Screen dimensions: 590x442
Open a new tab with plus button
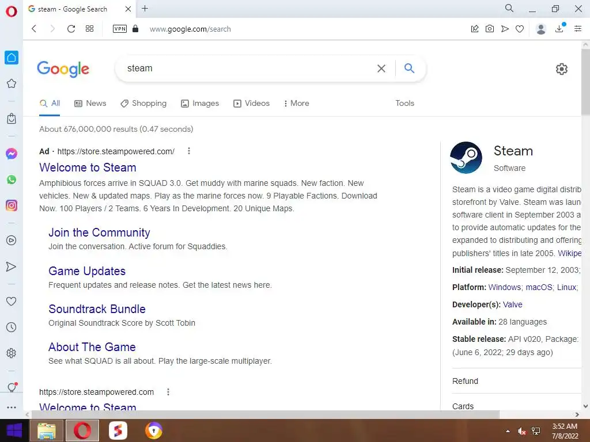click(145, 8)
